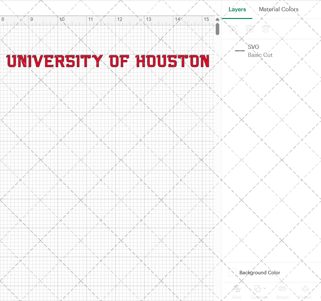Click the Basic Cut operation text
Screen dimensions: 321x301
tap(260, 55)
